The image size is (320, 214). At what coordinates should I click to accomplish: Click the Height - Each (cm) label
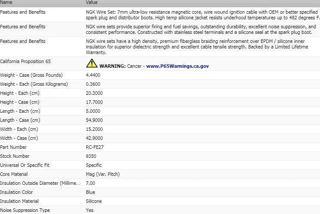20,93
